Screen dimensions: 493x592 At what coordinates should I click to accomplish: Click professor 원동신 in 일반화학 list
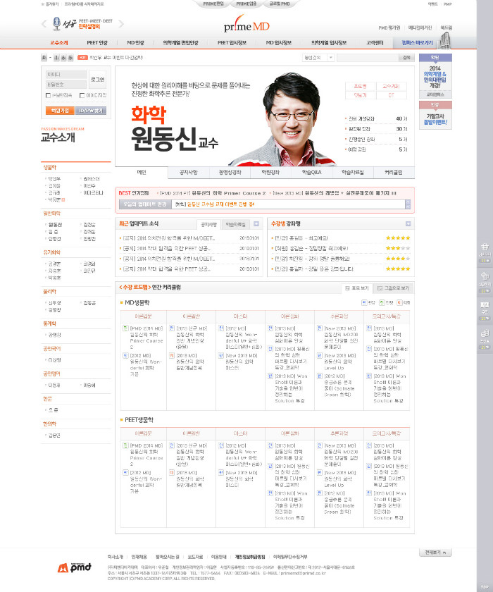(55, 225)
